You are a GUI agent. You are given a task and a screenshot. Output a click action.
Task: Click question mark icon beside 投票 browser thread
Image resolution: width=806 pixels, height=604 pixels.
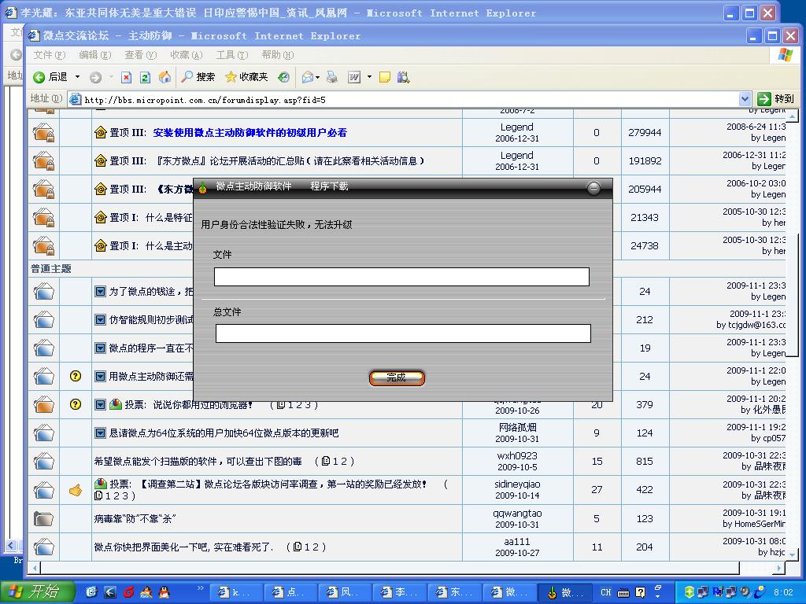[x=76, y=405]
